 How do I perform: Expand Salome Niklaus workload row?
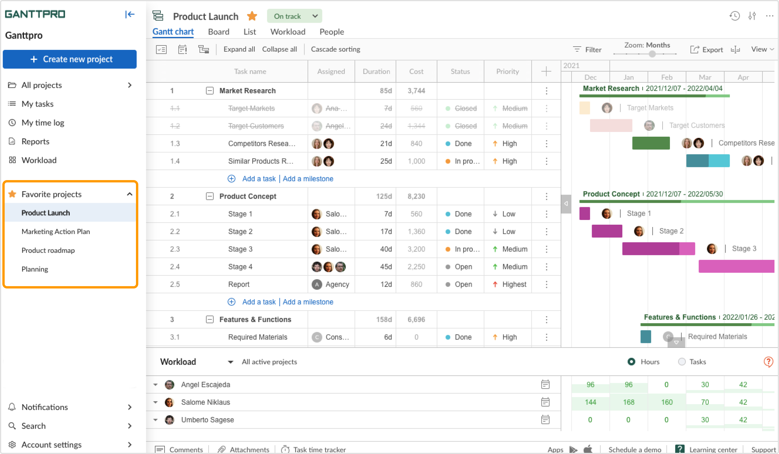(156, 402)
